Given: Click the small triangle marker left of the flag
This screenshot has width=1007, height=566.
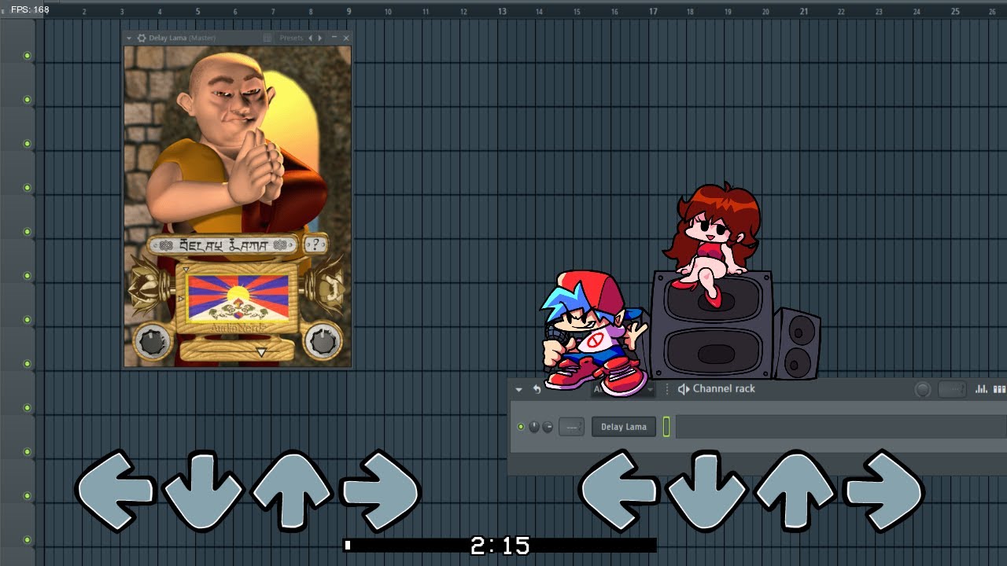Looking at the screenshot, I should (181, 299).
